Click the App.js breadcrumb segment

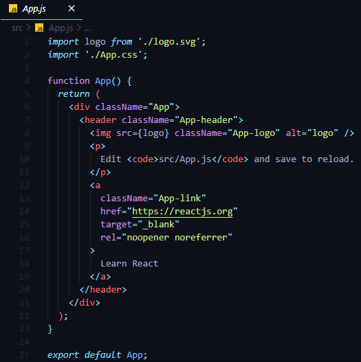pyautogui.click(x=61, y=28)
